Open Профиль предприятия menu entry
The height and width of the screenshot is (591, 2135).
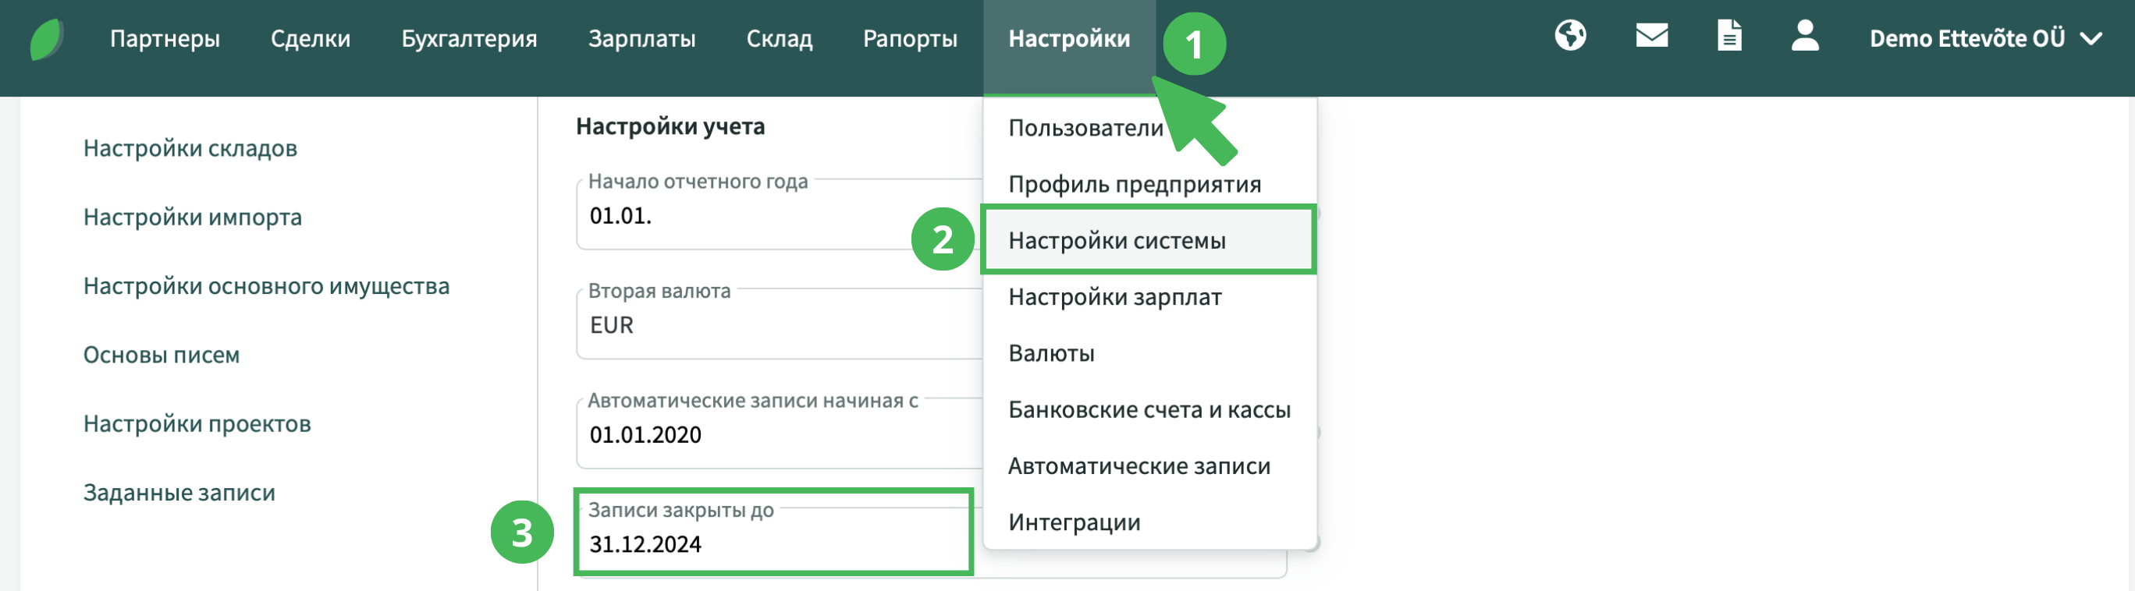[1134, 185]
